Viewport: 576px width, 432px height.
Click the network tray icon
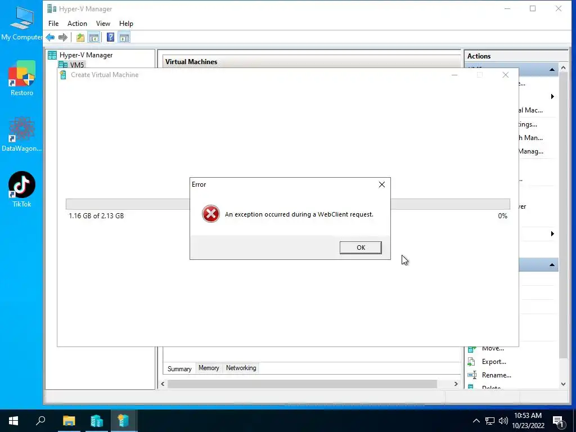(490, 421)
